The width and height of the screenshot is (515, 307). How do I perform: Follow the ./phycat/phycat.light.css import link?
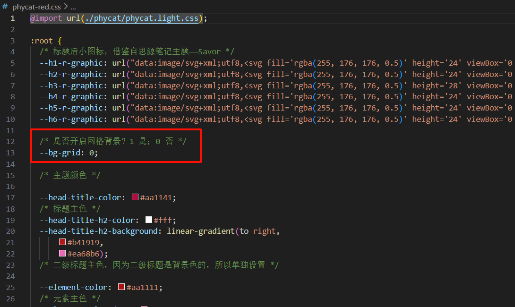(x=142, y=18)
